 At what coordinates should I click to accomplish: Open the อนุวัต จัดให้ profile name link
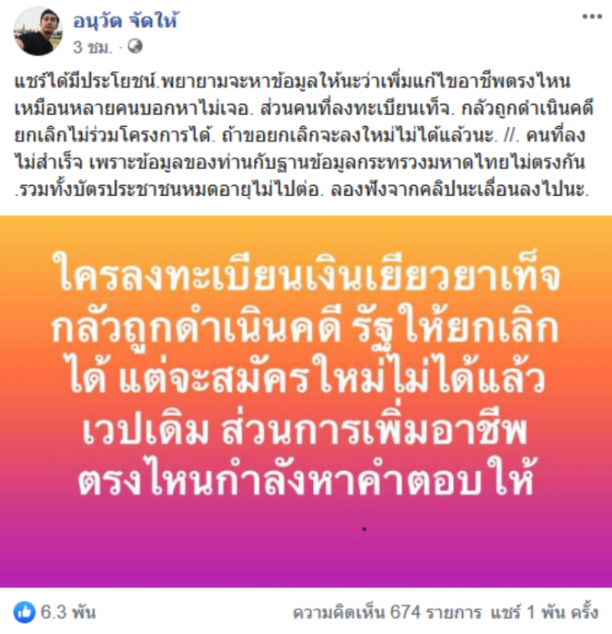[x=125, y=20]
